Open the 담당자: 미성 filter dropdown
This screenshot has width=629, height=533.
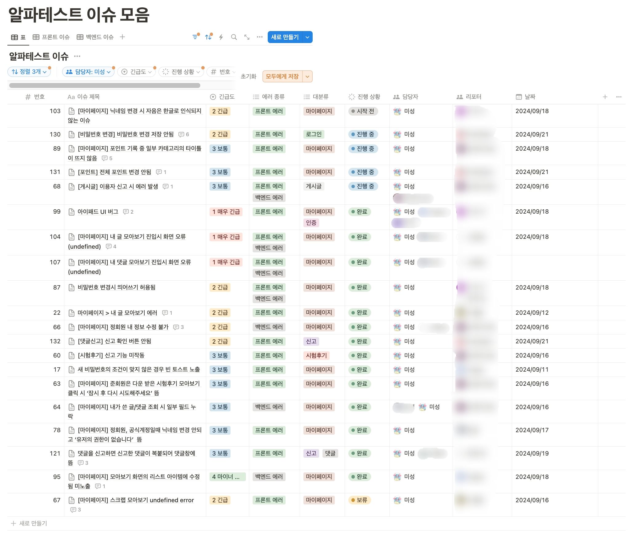coord(88,72)
